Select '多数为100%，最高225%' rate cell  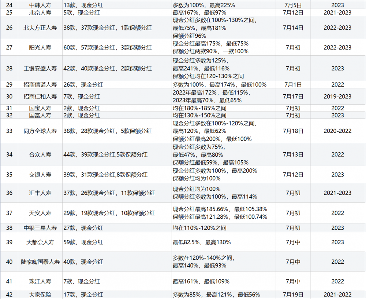coord(224,5)
